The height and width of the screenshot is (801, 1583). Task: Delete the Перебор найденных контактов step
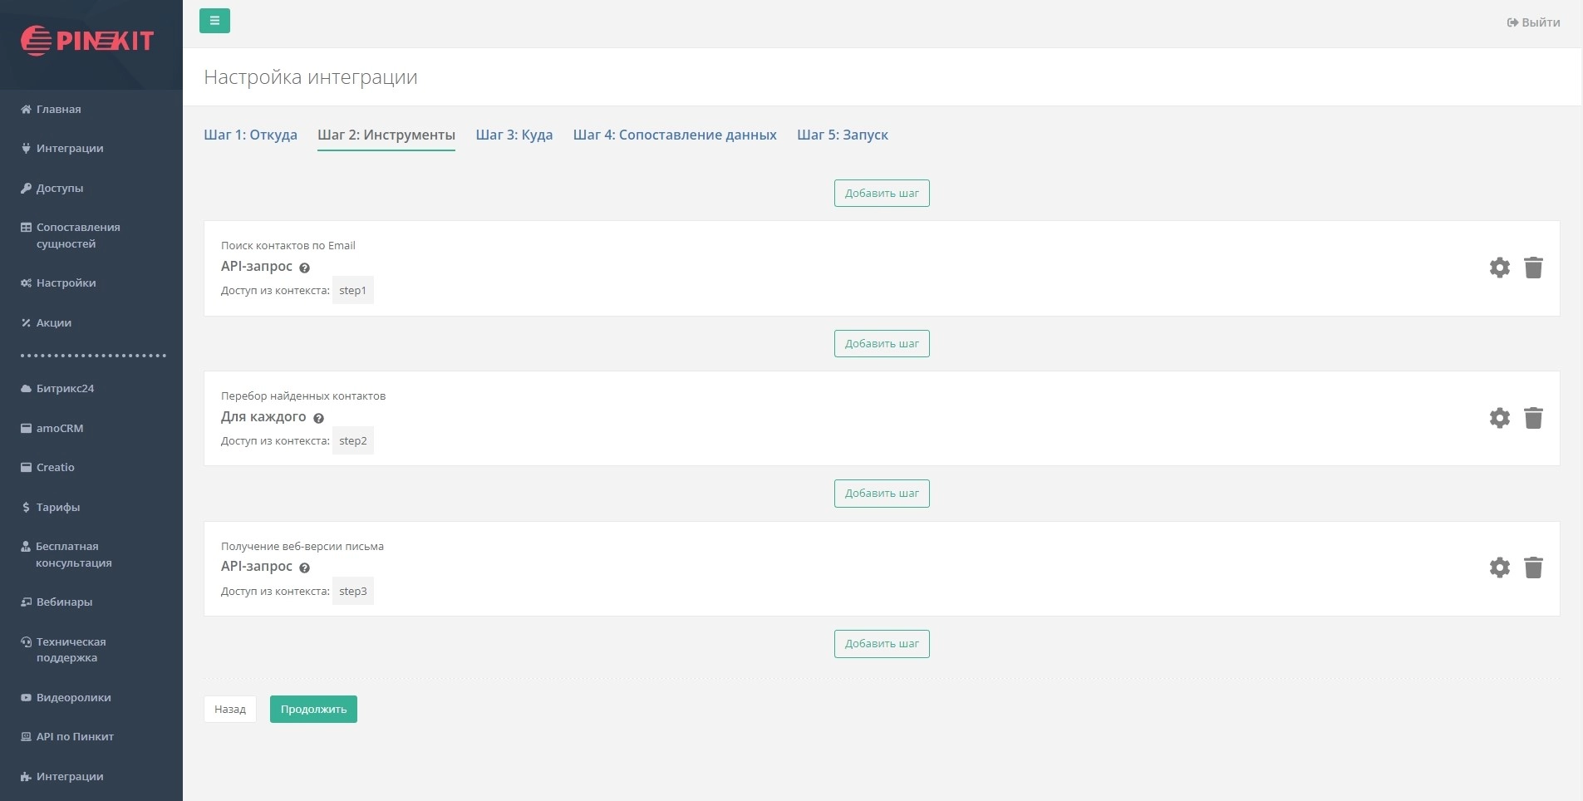click(x=1533, y=418)
